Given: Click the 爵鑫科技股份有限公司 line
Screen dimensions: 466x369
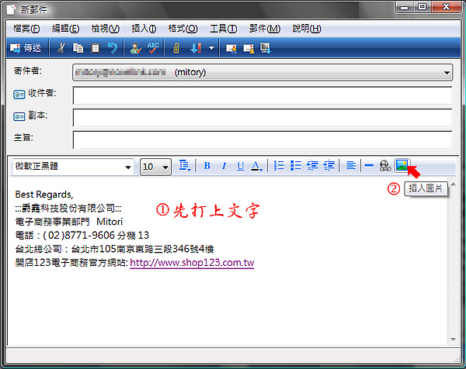Looking at the screenshot, I should [x=68, y=208].
